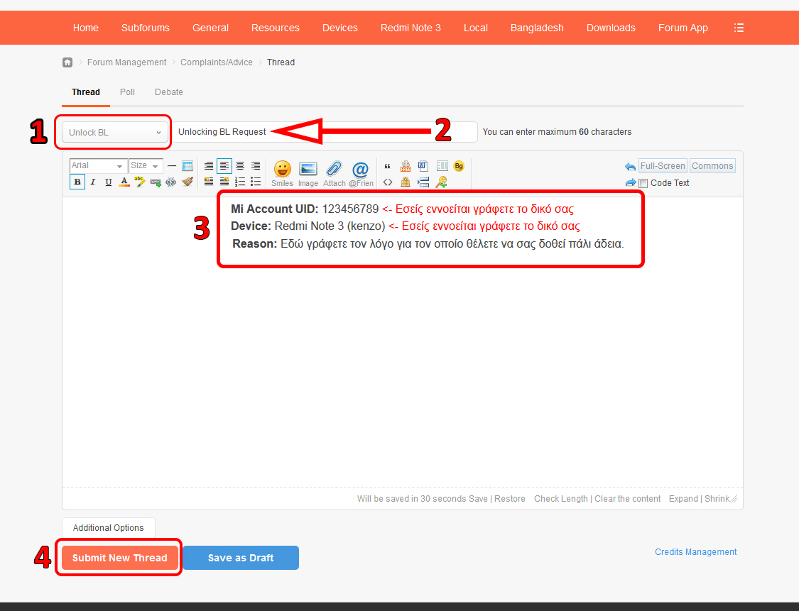Insert a smiley from the Smiles icon
This screenshot has height=611, width=799.
(x=282, y=170)
